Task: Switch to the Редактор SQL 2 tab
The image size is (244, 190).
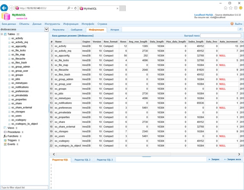Action: click(x=82, y=159)
